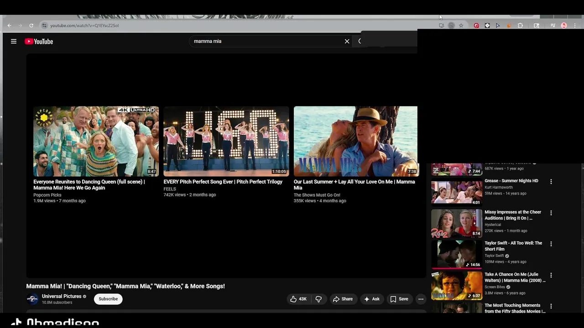
Task: Open Missy impresses at the Cheer title
Action: click(x=513, y=215)
